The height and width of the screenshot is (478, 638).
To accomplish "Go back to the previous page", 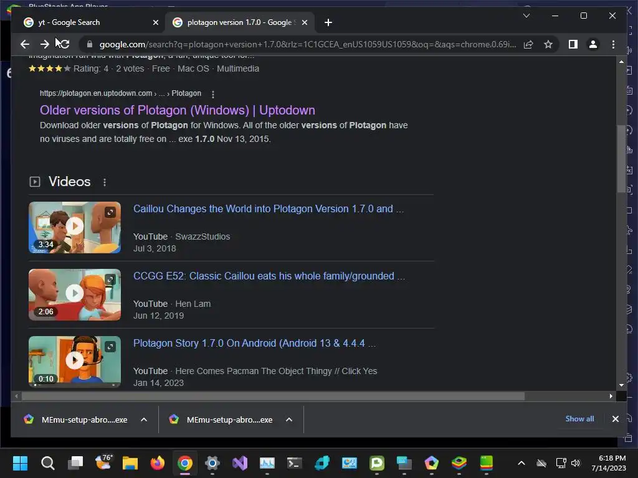I will [25, 44].
